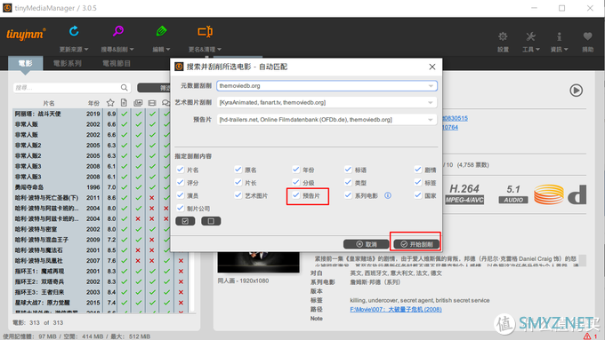Toggle 预告片 checkbox
Image resolution: width=605 pixels, height=340 pixels.
click(296, 195)
